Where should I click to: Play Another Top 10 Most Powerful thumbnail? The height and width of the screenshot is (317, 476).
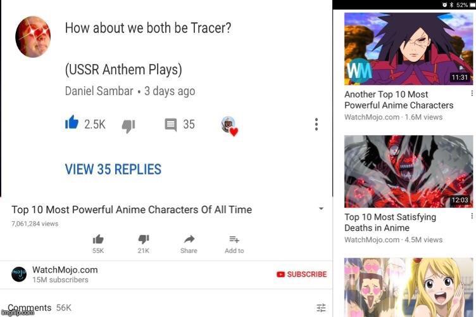click(x=408, y=49)
